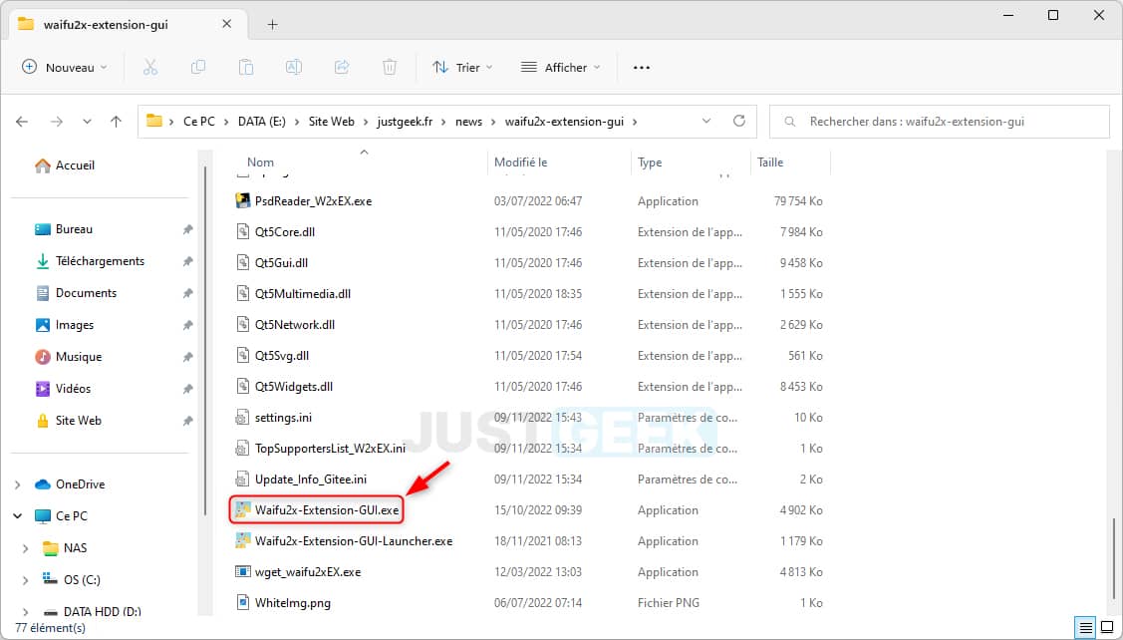Image resolution: width=1123 pixels, height=640 pixels.
Task: Select the Qt5Svg.dll file name
Action: point(282,356)
